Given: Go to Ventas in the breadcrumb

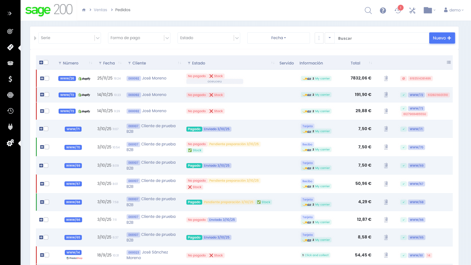Looking at the screenshot, I should click(x=100, y=10).
